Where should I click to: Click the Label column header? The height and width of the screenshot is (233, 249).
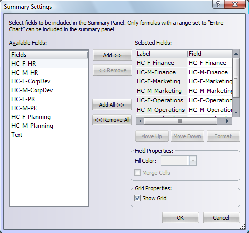tap(161, 54)
